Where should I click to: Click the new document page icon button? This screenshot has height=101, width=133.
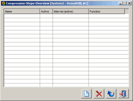coord(86,94)
